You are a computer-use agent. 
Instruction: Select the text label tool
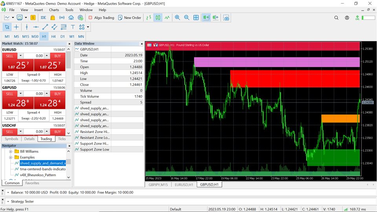[73, 27]
